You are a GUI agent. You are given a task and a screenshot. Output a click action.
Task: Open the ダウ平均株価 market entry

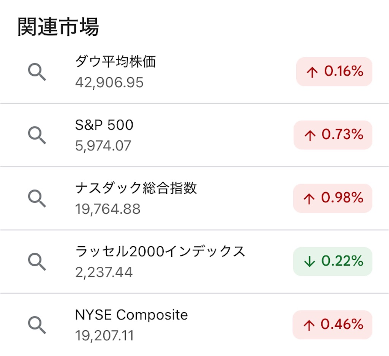115,62
